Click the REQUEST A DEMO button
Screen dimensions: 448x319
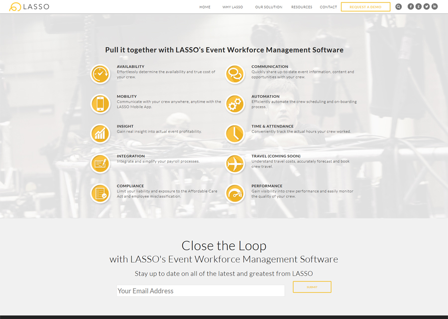pos(365,6)
